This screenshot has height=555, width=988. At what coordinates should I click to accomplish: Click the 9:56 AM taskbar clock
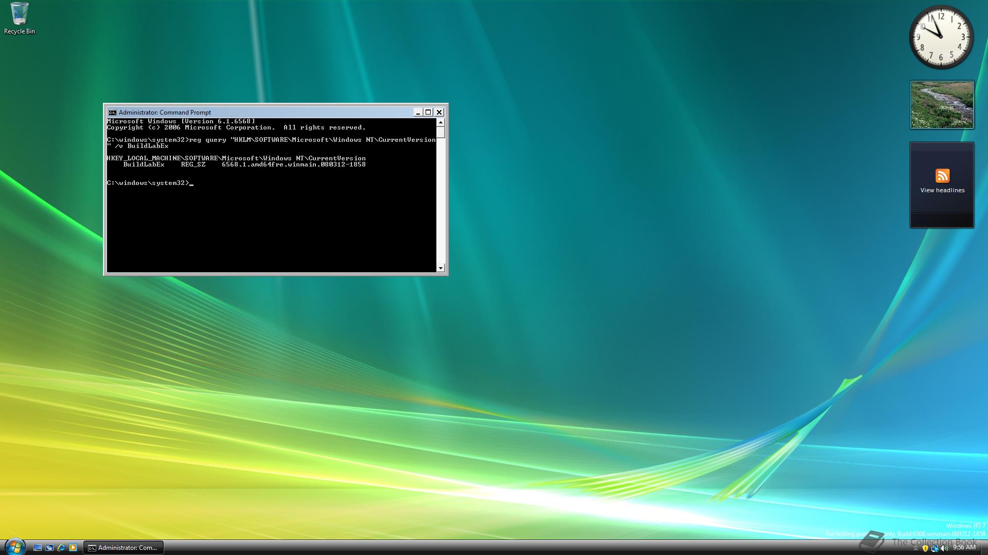(x=964, y=548)
